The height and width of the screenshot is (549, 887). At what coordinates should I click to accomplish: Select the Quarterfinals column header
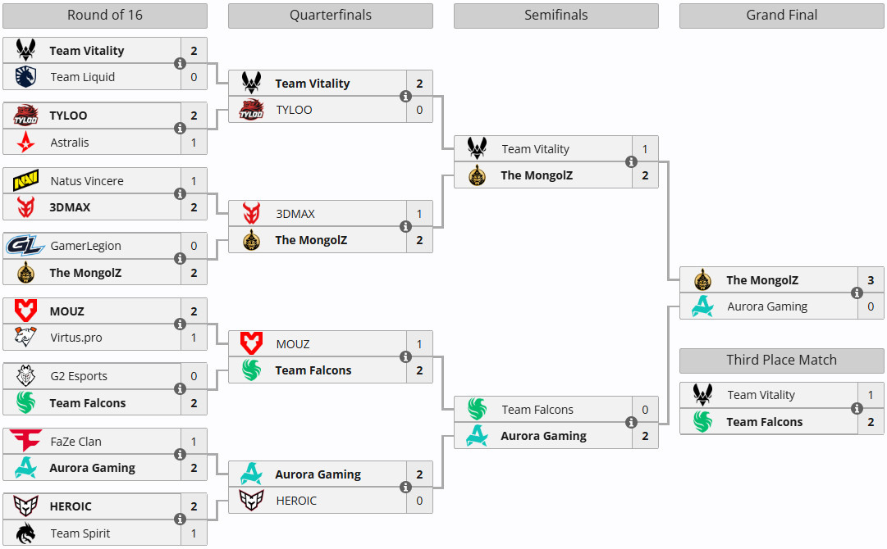pos(330,16)
